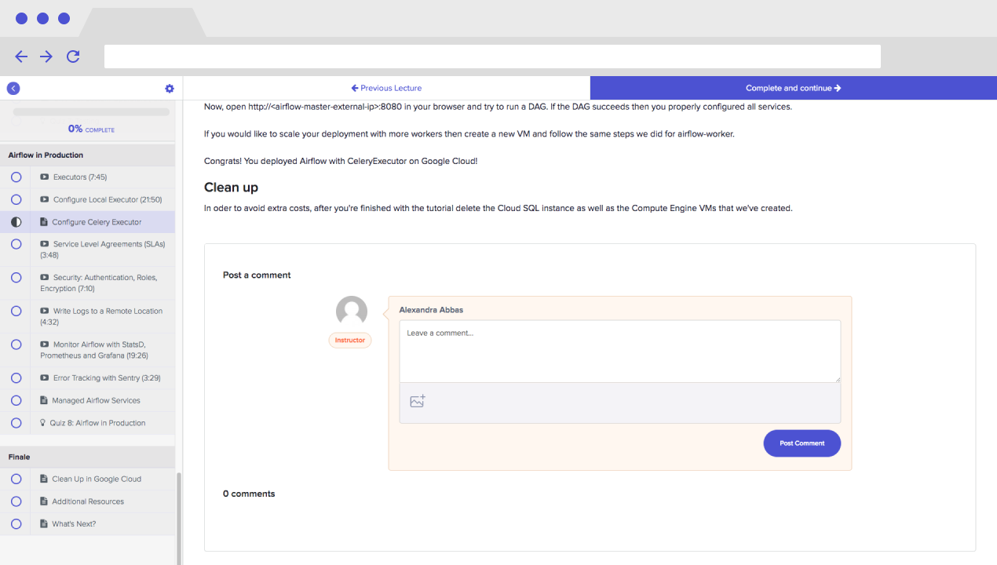This screenshot has height=565, width=997.
Task: Click the browser forward arrow
Action: tap(46, 56)
